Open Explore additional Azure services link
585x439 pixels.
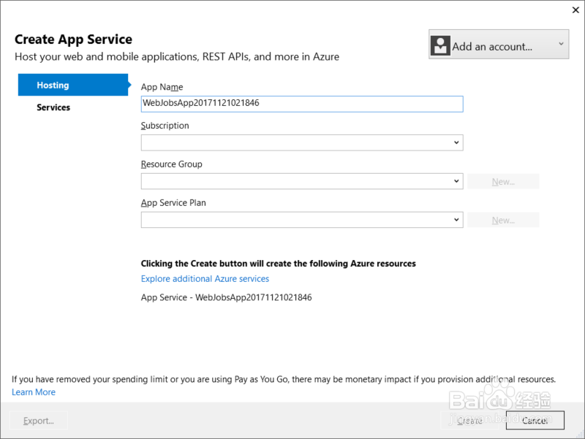pyautogui.click(x=205, y=279)
